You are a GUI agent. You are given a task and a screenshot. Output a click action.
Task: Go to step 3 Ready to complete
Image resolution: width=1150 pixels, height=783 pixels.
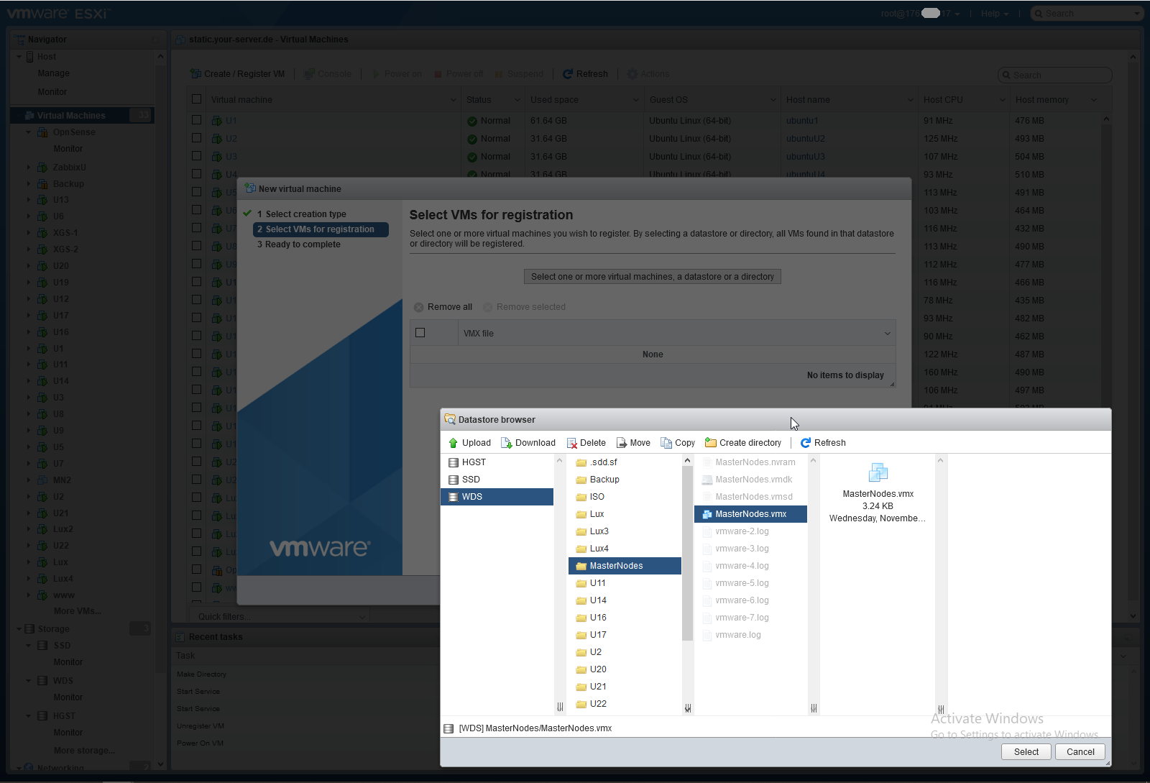tap(298, 244)
